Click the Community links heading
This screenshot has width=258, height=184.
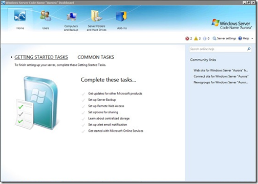pos(203,60)
